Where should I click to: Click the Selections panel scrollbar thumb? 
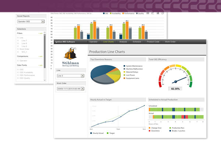[45, 51]
